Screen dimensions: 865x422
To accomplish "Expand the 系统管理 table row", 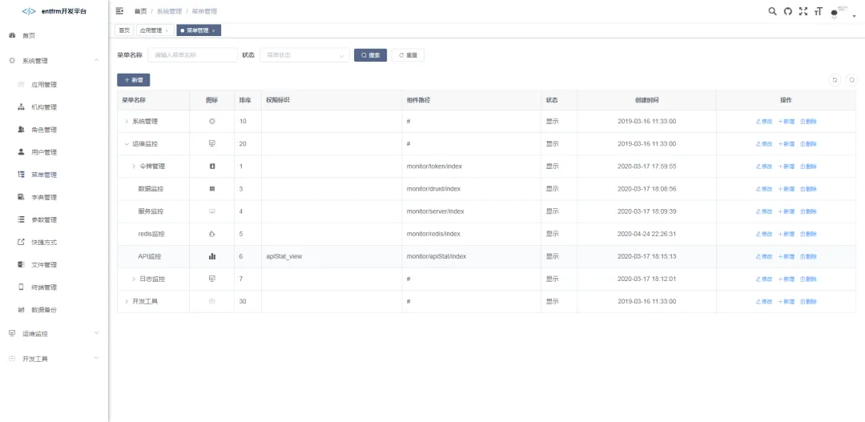I will point(127,122).
